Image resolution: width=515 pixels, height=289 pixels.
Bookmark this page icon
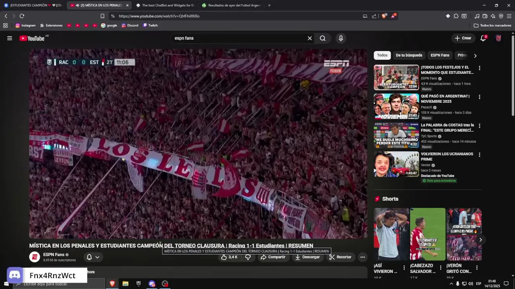coord(102,16)
